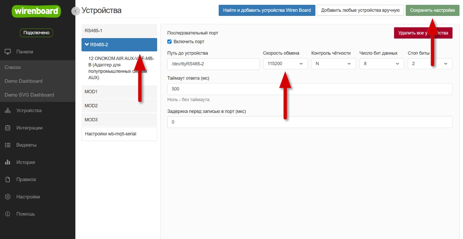Expand the Число бит данных dropdown
The height and width of the screenshot is (239, 463).
tap(382, 64)
